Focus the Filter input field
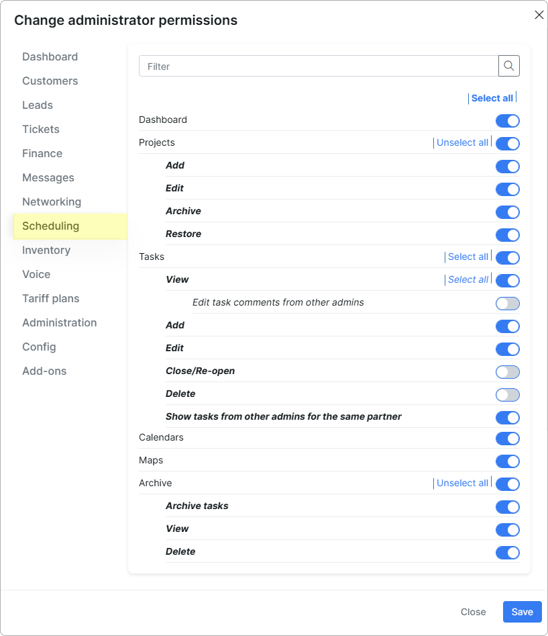The width and height of the screenshot is (548, 636). click(319, 66)
